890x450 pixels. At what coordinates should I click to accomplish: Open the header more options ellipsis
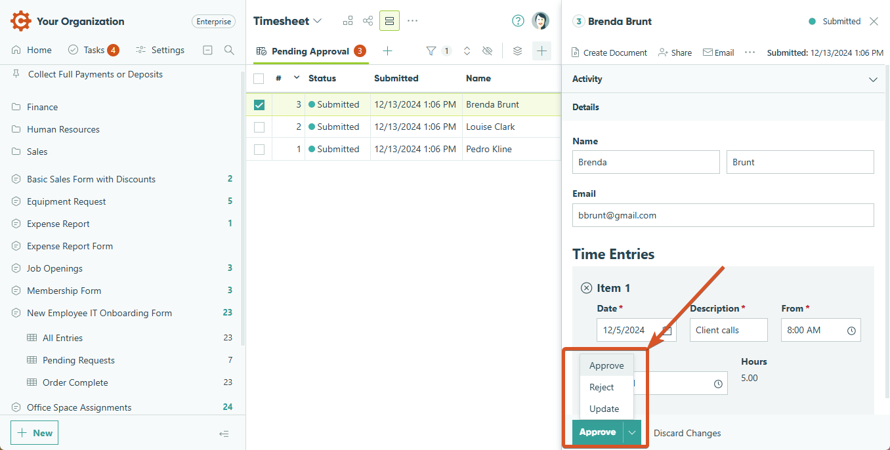tap(412, 21)
